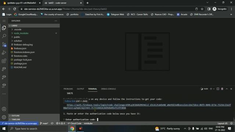Open the Explorer view in activity bar

pos(4,28)
